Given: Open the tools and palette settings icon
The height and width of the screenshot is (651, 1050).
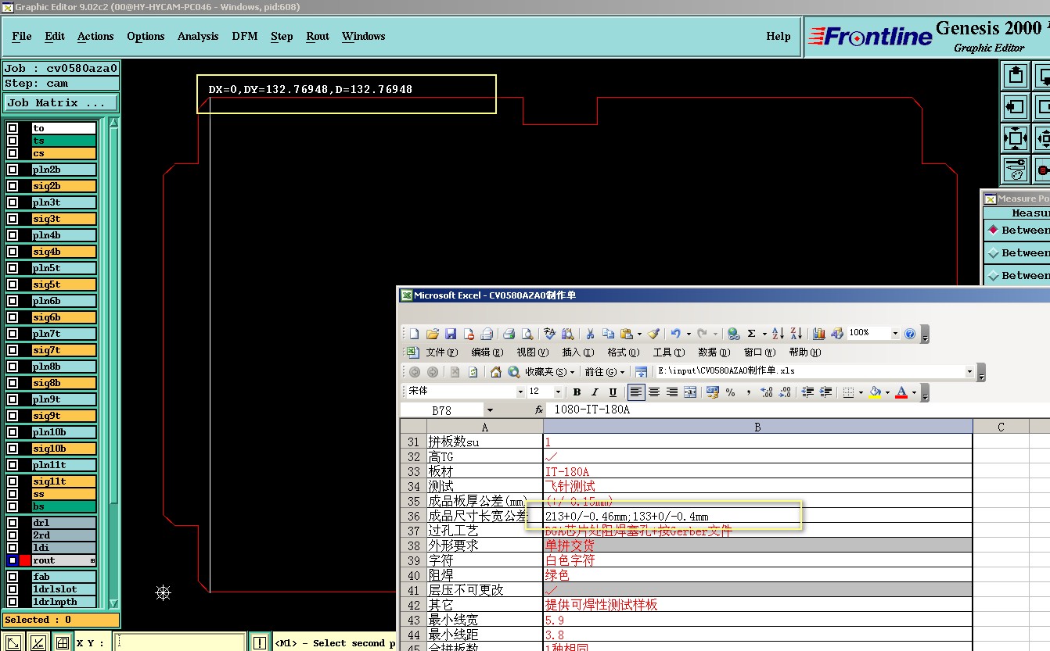Looking at the screenshot, I should pos(1016,169).
